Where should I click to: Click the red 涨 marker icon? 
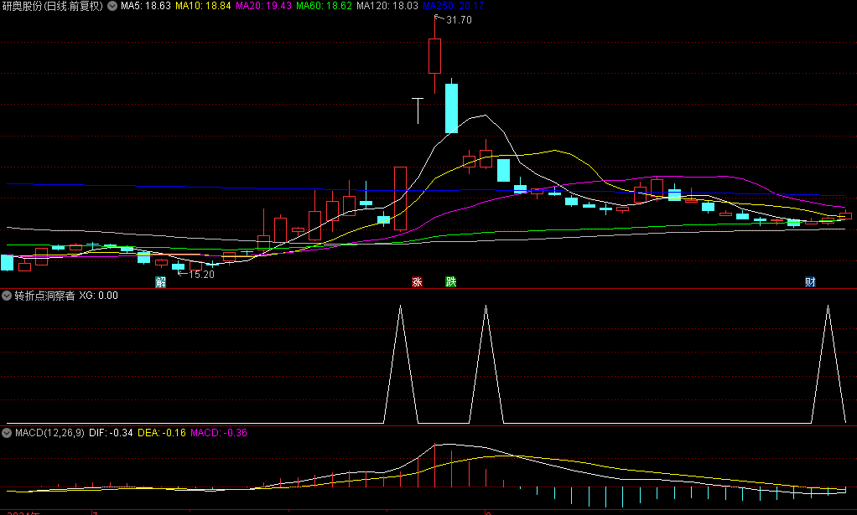click(417, 282)
